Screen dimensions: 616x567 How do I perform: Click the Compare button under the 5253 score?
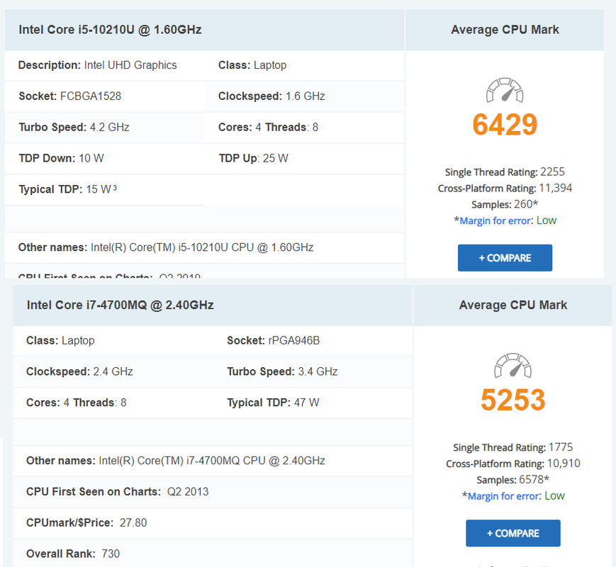click(513, 533)
